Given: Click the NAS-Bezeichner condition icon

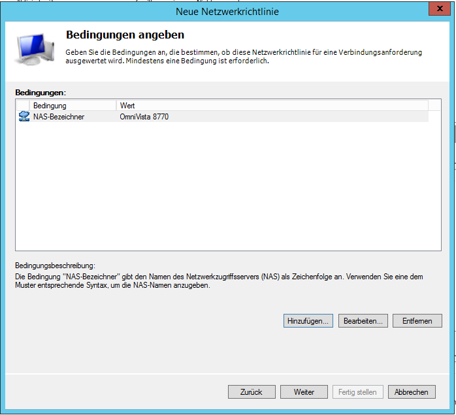Looking at the screenshot, I should tap(24, 116).
